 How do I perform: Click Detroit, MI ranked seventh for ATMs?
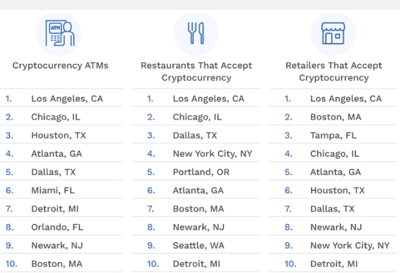click(55, 209)
